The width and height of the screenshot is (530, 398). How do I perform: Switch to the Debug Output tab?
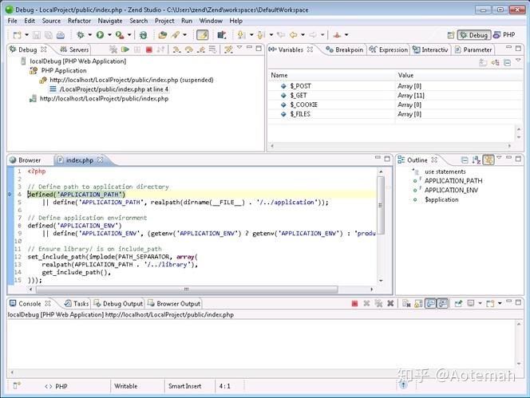coord(119,304)
